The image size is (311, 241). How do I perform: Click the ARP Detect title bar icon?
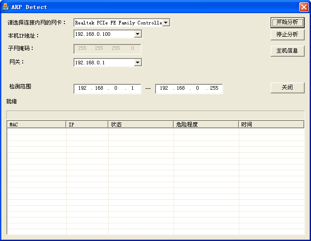(6, 7)
